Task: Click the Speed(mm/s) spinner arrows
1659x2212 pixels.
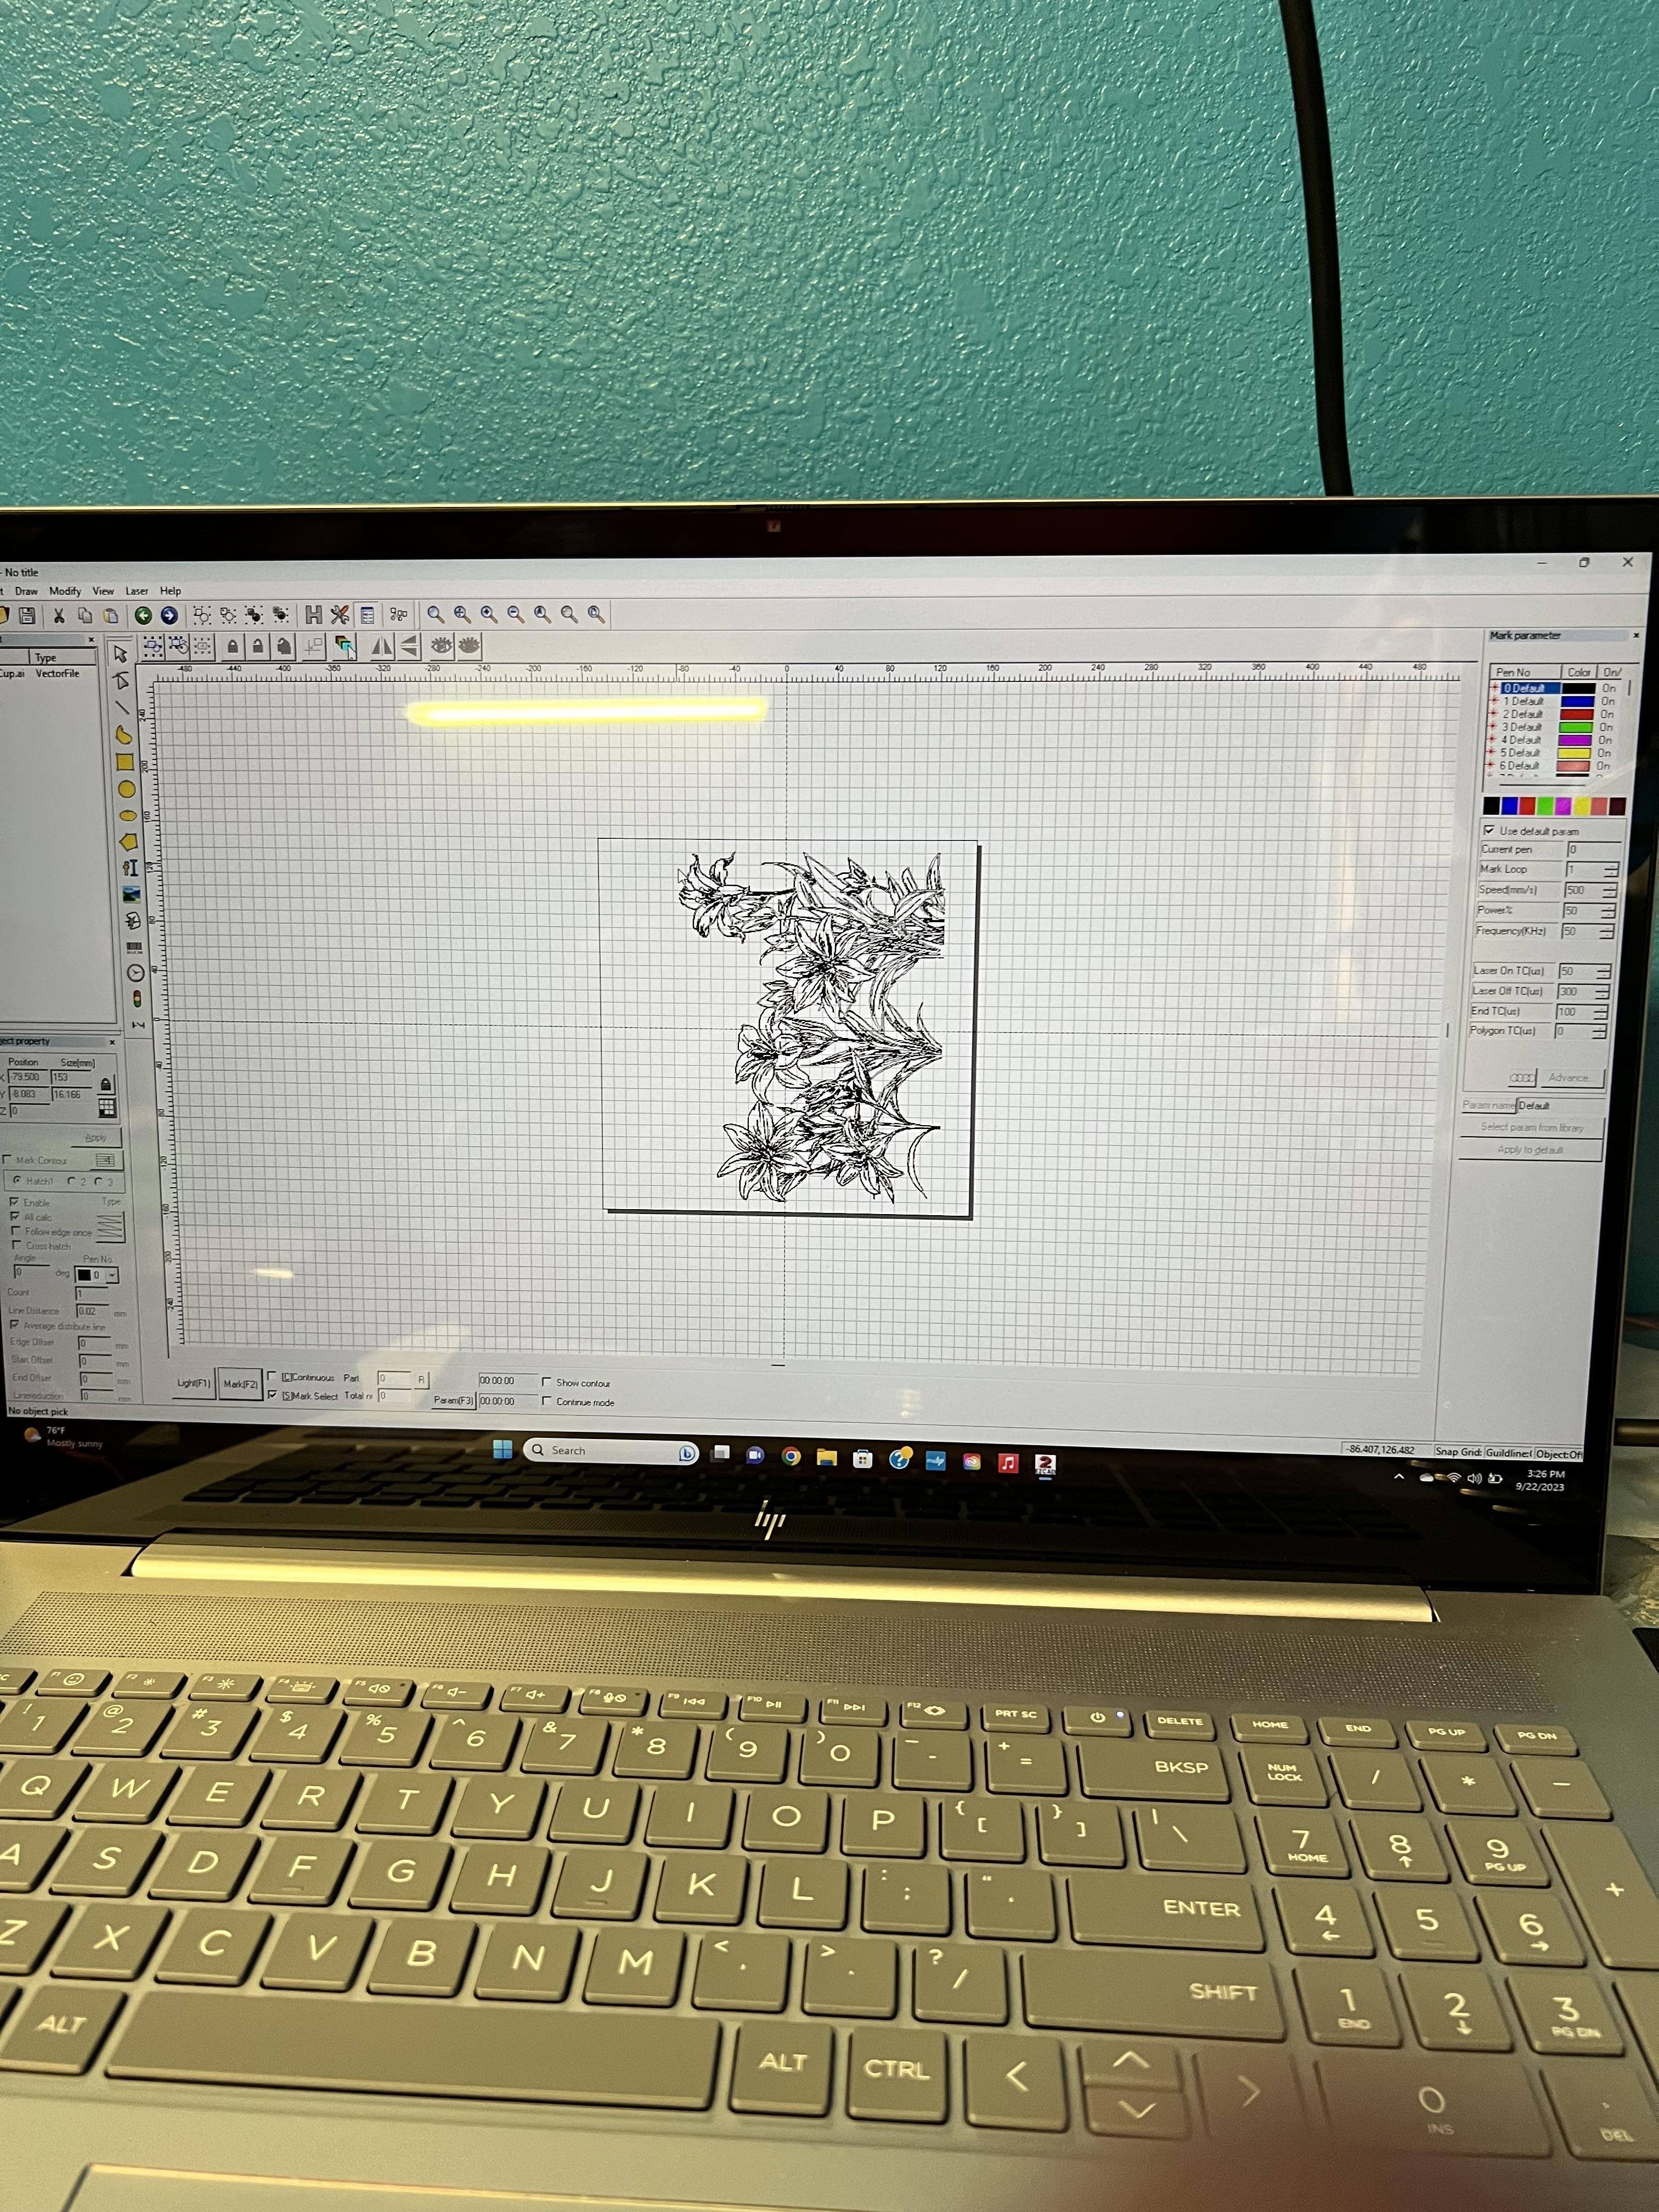Action: tap(1610, 890)
